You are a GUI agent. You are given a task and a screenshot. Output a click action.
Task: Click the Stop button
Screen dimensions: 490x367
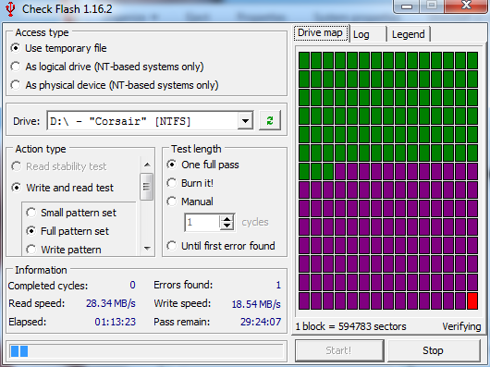tap(433, 350)
